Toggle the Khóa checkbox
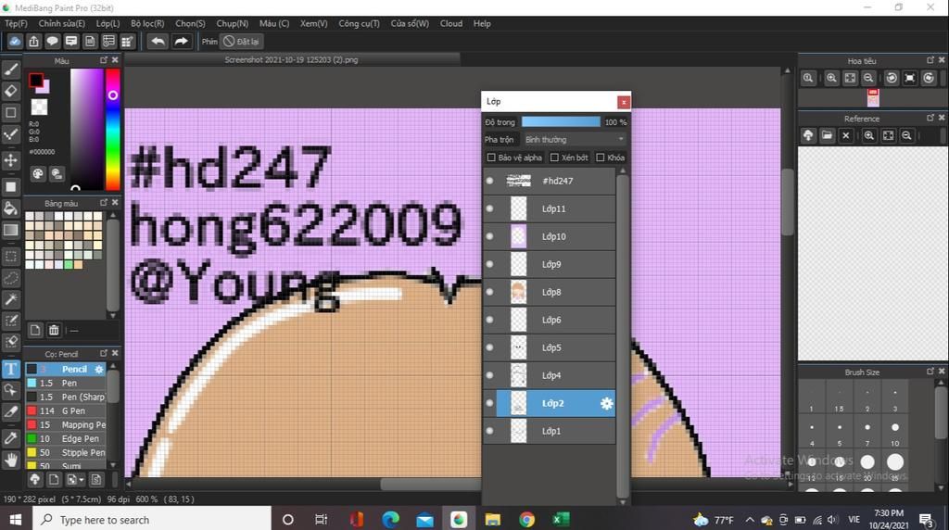This screenshot has width=949, height=530. [x=601, y=158]
